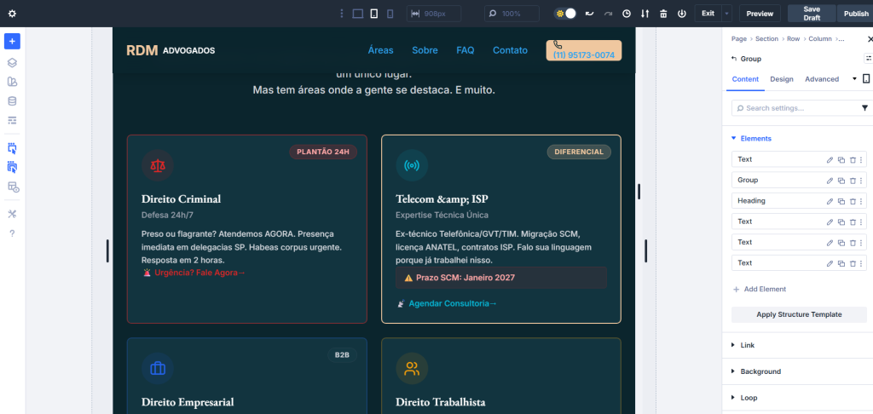The height and width of the screenshot is (414, 873).
Task: Delete the Group element in Elements list
Action: point(853,181)
